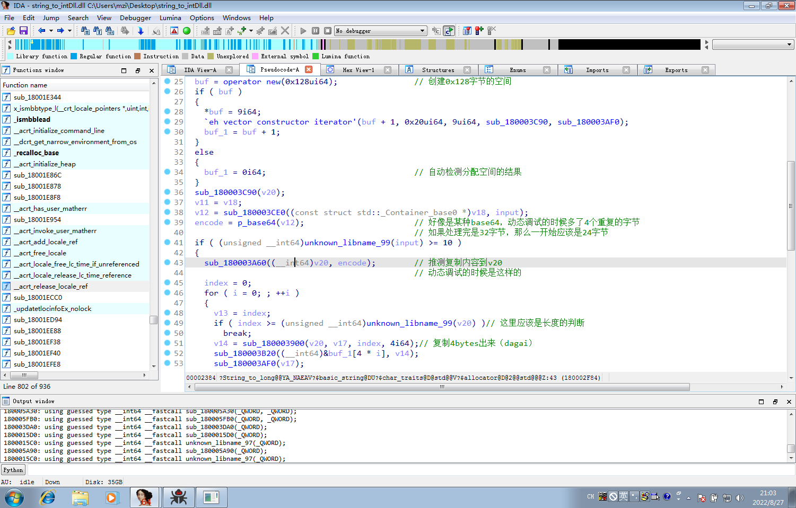Viewport: 796px width, 508px height.
Task: Open the dropdown next to the green plus icon
Action: (250, 31)
